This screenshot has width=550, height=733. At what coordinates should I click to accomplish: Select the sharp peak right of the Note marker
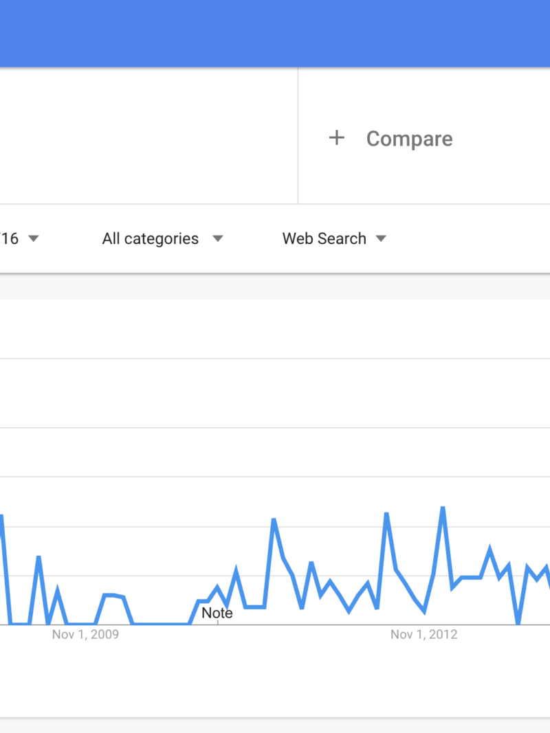[274, 520]
